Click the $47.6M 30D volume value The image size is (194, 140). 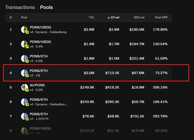click(x=138, y=73)
